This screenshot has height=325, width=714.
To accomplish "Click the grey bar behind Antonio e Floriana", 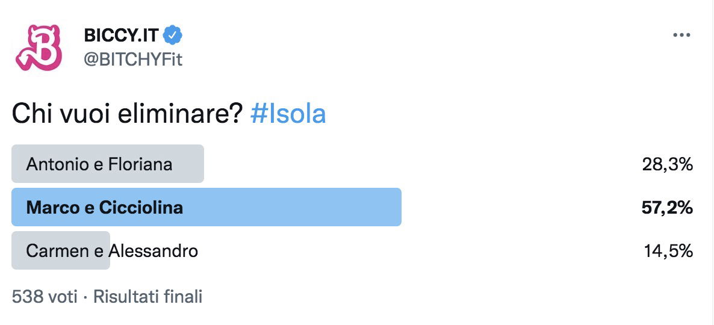I will coord(108,164).
